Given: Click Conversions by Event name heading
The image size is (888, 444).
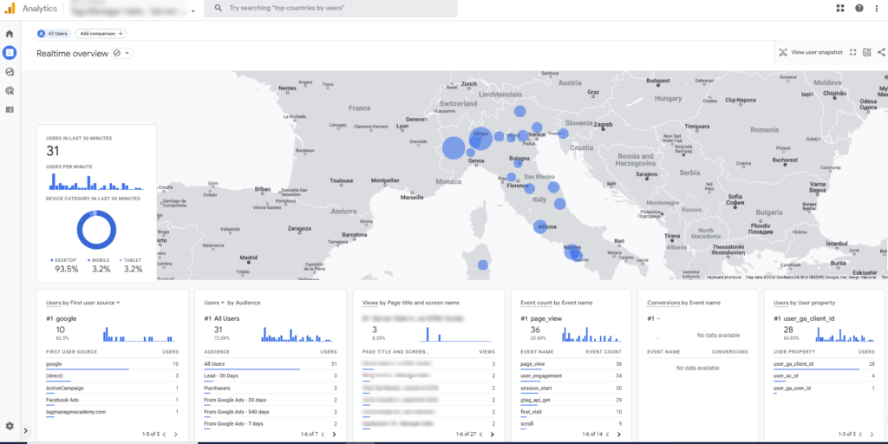Looking at the screenshot, I should point(683,303).
